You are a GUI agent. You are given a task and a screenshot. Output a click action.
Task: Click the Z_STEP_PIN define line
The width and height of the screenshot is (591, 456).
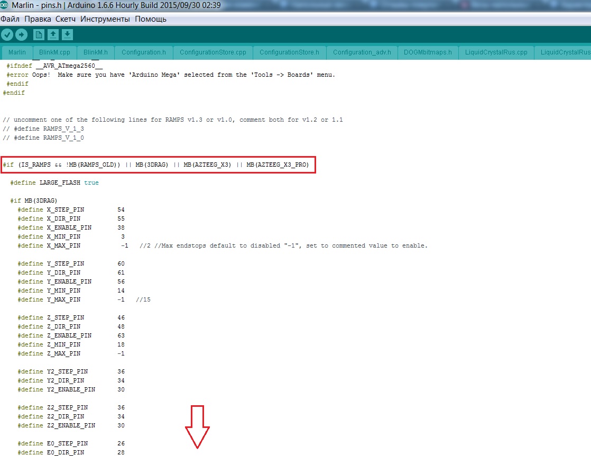(71, 317)
